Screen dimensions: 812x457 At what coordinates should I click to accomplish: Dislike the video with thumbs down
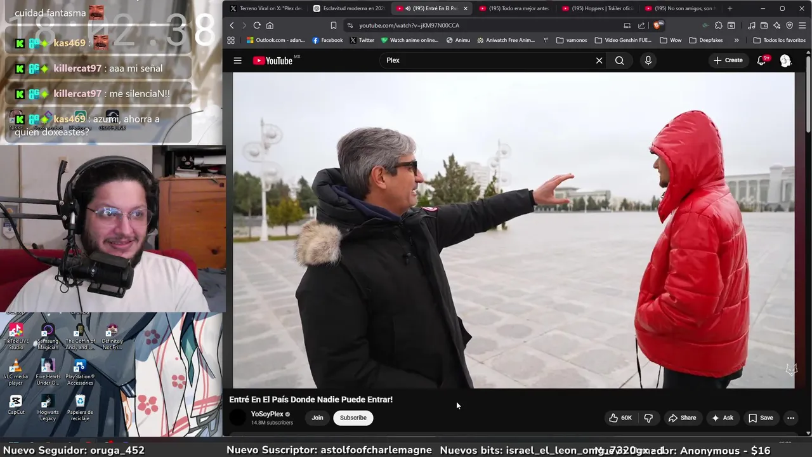pos(648,418)
